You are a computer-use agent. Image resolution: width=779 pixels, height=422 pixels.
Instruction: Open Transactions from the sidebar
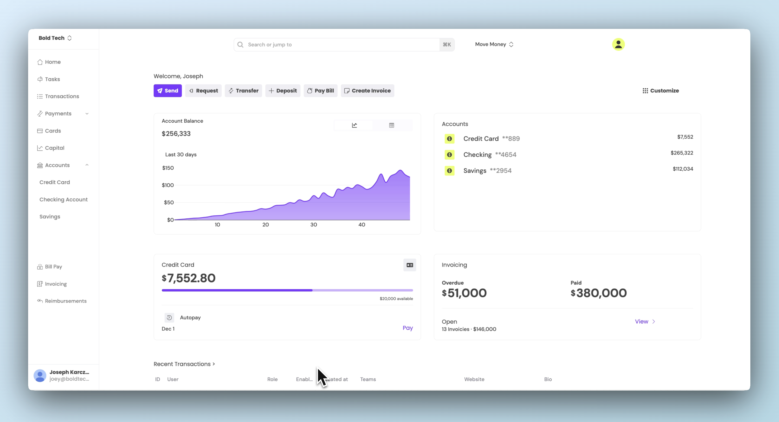(x=58, y=96)
